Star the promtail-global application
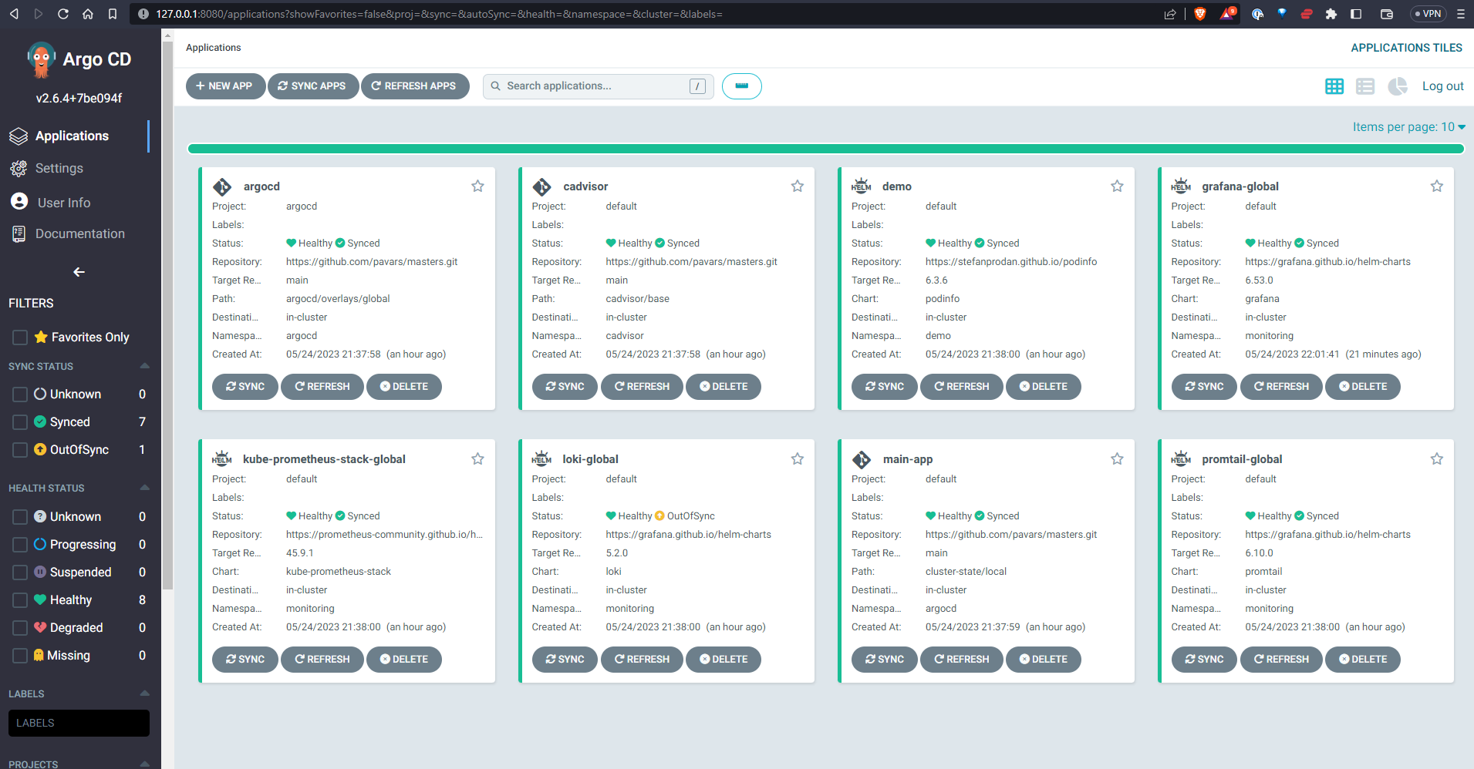 1437,458
